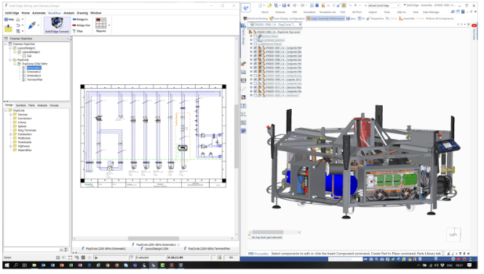
Task: Toggle checkbox for Reference Planes row
Action: (255, 44)
